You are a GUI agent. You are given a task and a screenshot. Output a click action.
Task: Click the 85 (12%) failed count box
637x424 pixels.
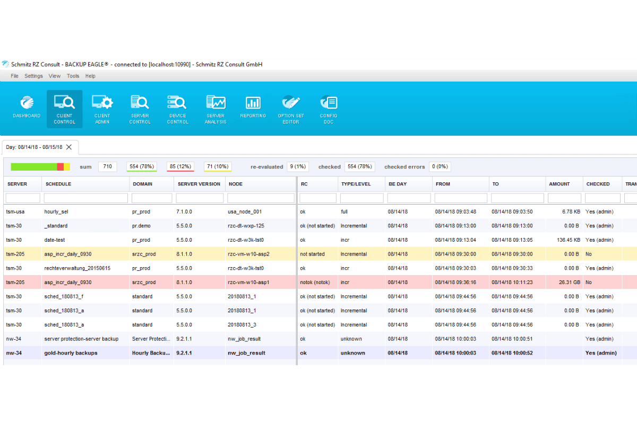180,166
